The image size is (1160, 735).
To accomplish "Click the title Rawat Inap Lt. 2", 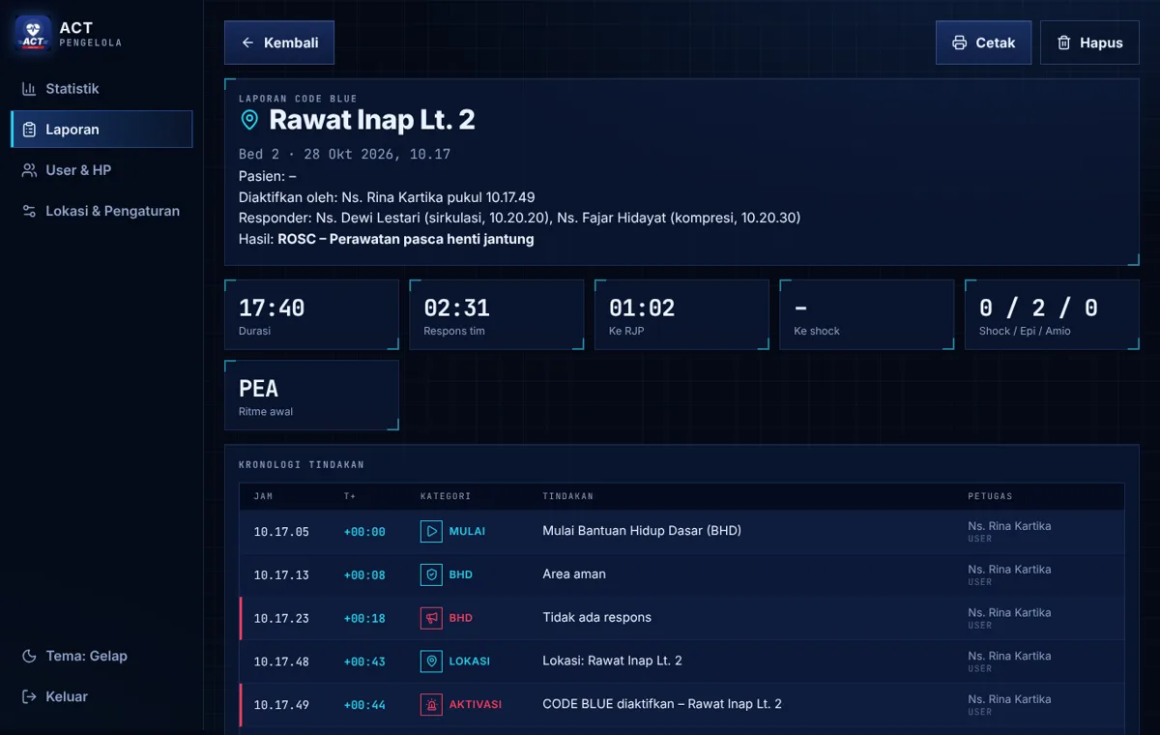I will (x=372, y=120).
